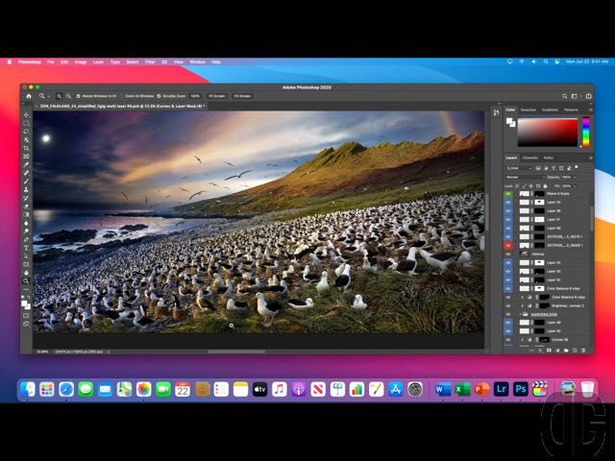Click the 100% zoom button
Viewport: 615px width, 461px height.
point(195,96)
